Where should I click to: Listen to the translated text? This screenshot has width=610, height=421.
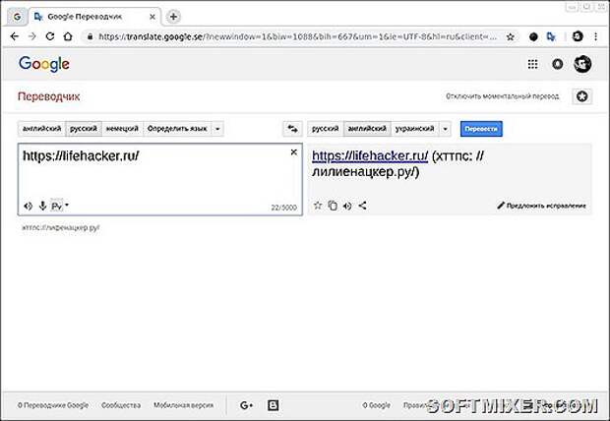point(347,206)
